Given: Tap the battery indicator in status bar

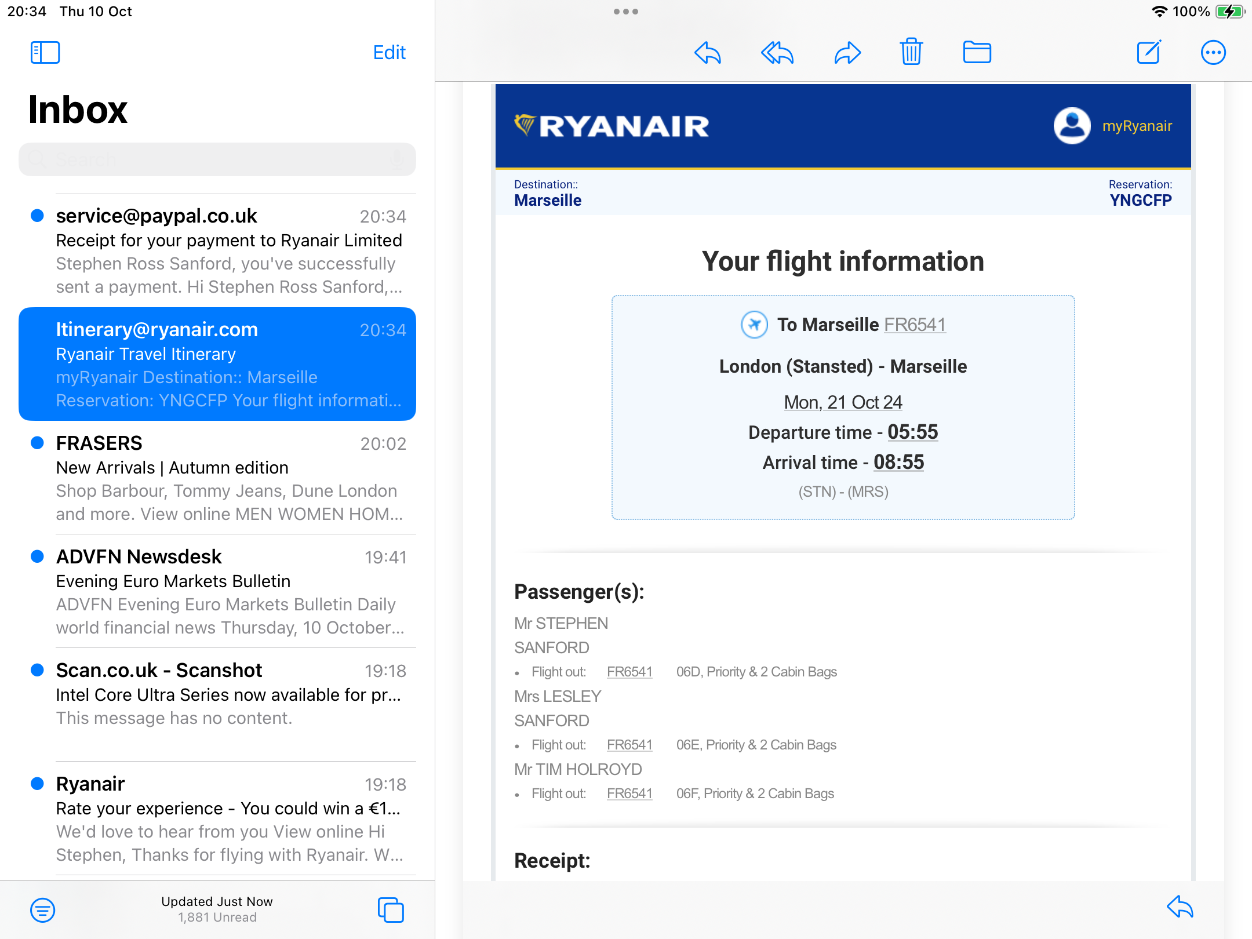Looking at the screenshot, I should (x=1230, y=12).
